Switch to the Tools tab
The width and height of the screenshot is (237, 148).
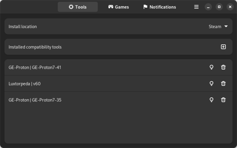click(x=78, y=7)
